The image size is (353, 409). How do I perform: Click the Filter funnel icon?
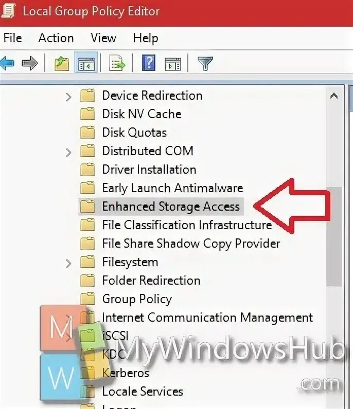(205, 63)
